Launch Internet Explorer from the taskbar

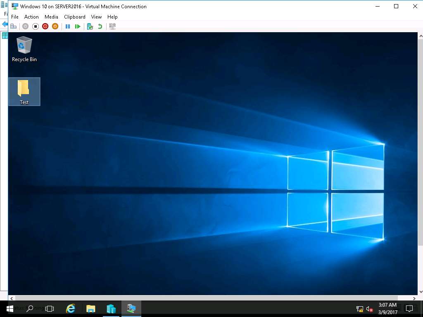71,309
